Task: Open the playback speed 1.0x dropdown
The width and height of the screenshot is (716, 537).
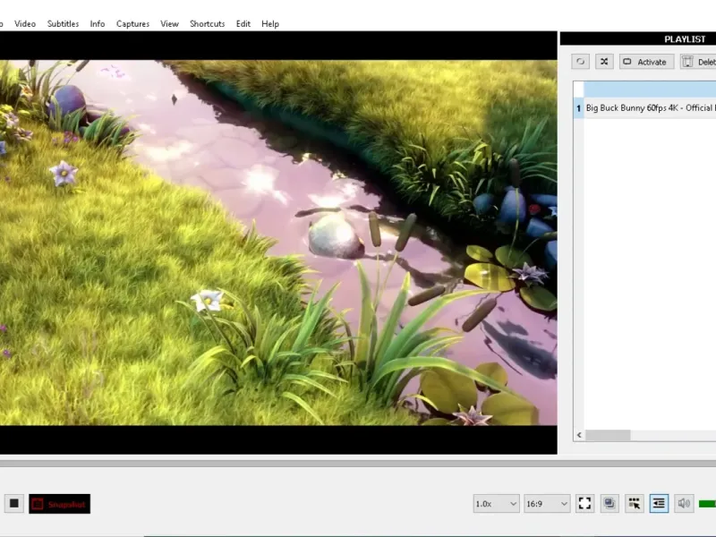Action: point(496,504)
